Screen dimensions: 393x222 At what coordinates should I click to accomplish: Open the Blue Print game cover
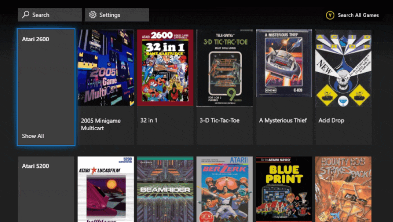[x=284, y=189]
